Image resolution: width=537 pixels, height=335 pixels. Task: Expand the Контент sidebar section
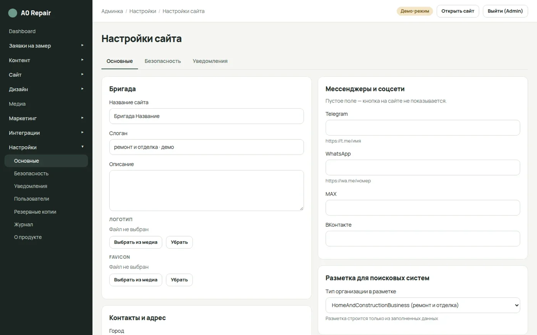(x=46, y=60)
